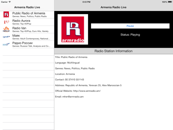Select the Маяк station title
The height and width of the screenshot is (130, 173).
pyautogui.click(x=16, y=35)
